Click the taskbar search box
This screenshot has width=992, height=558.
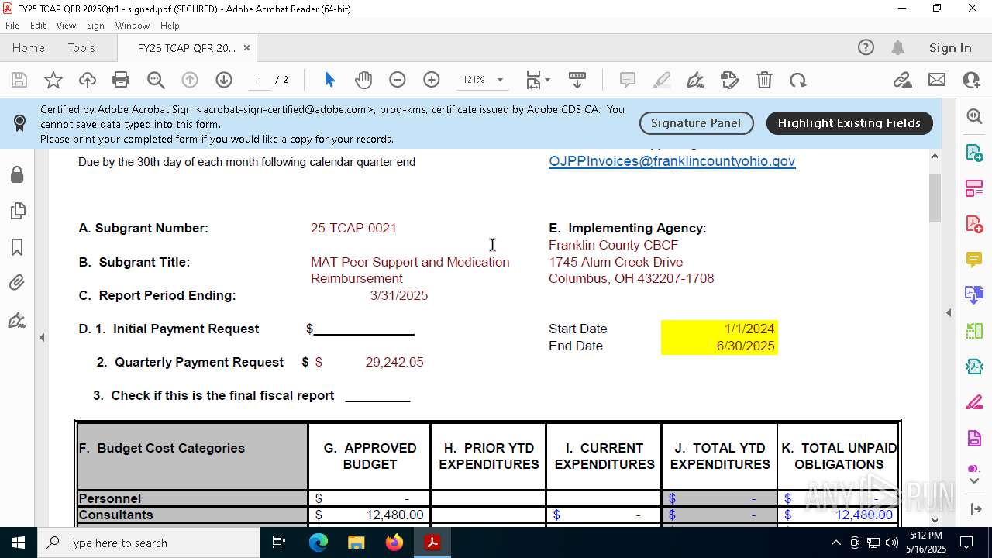click(149, 542)
